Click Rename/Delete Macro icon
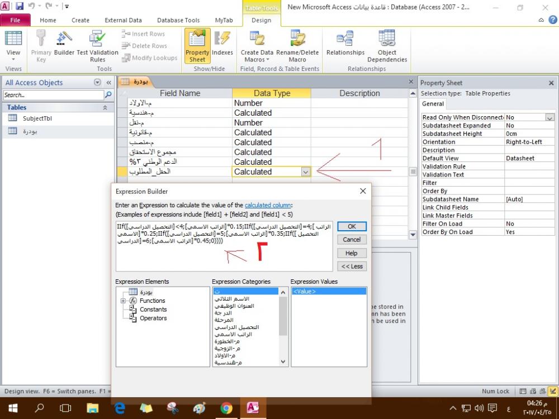Screen dimensions: 559x419 coord(297,45)
